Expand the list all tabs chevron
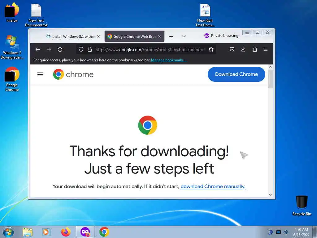 [x=184, y=36]
